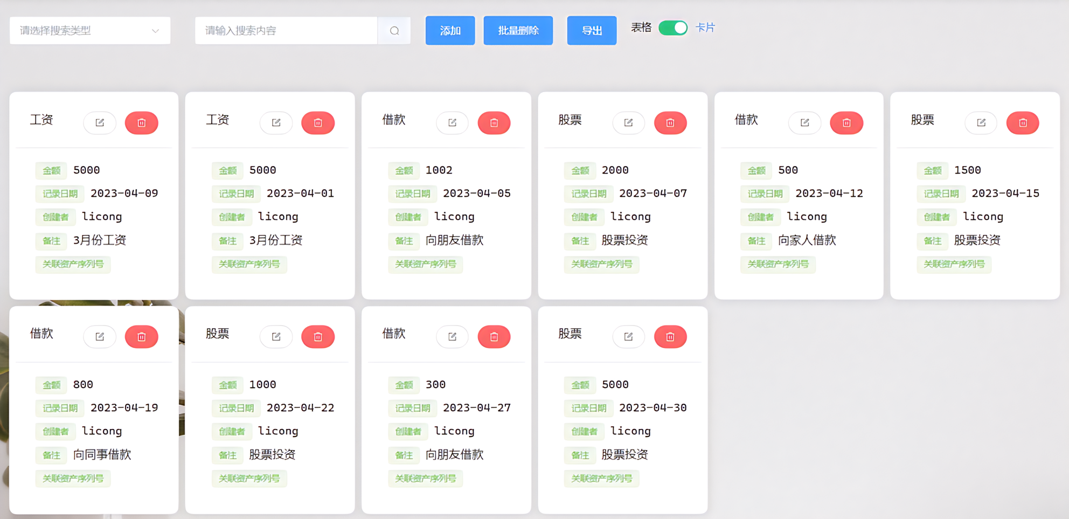Click the 添加 button
1069x519 pixels.
[450, 31]
